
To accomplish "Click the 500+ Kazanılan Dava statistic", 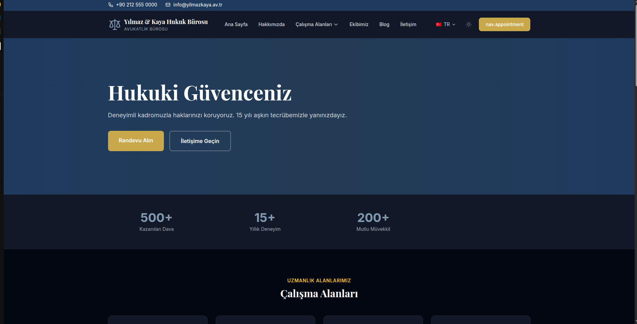I will click(x=156, y=222).
